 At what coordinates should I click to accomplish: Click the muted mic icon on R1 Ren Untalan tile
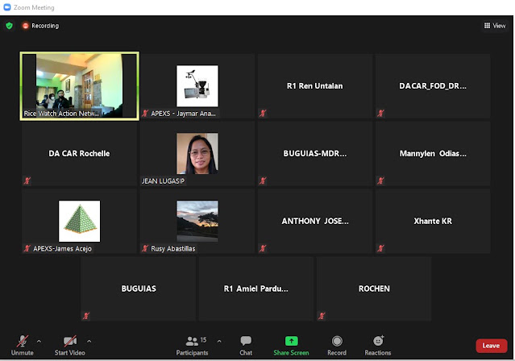263,114
